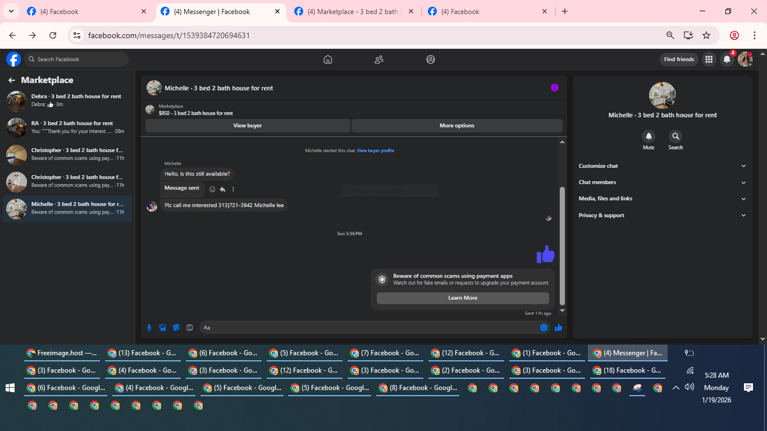
Task: Click the taskbar volume speaker icon
Action: pos(690,387)
